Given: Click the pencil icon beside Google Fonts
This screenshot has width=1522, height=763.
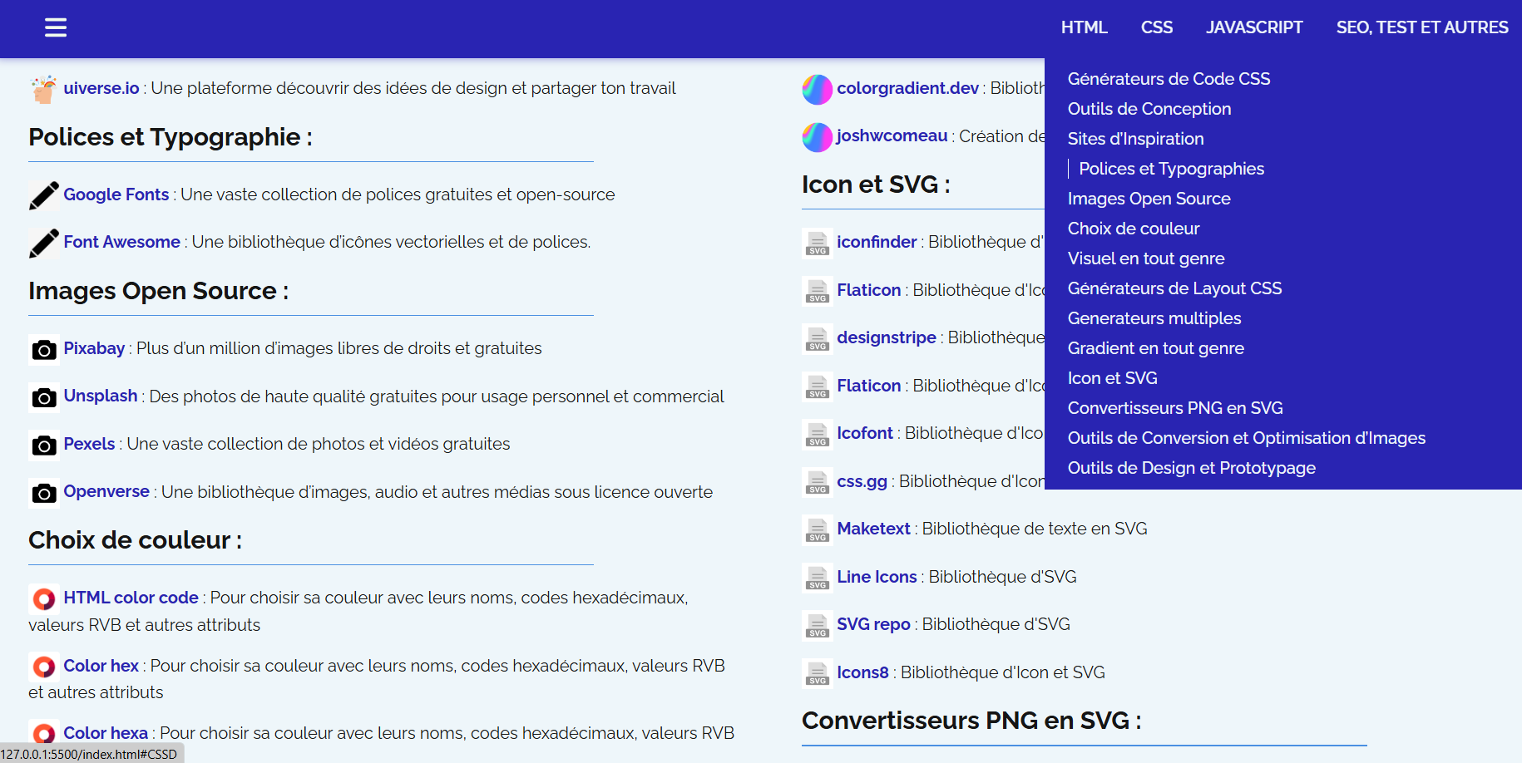Looking at the screenshot, I should [44, 195].
